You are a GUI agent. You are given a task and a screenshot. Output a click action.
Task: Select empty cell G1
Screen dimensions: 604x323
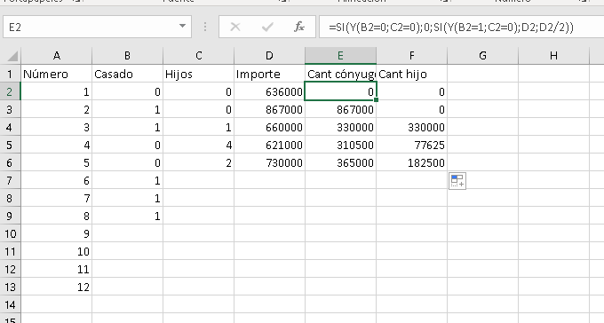coord(482,74)
